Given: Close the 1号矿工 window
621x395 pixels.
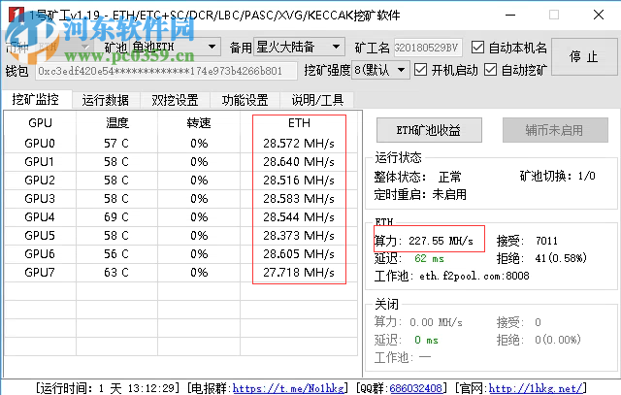Looking at the screenshot, I should (x=599, y=16).
